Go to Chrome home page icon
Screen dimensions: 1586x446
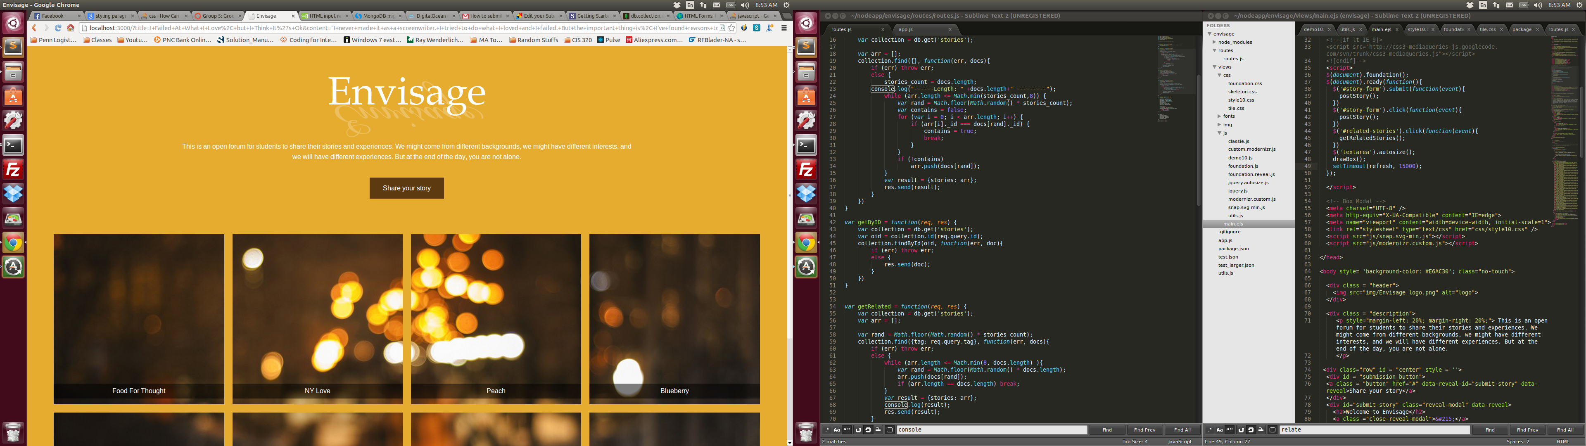coord(71,28)
